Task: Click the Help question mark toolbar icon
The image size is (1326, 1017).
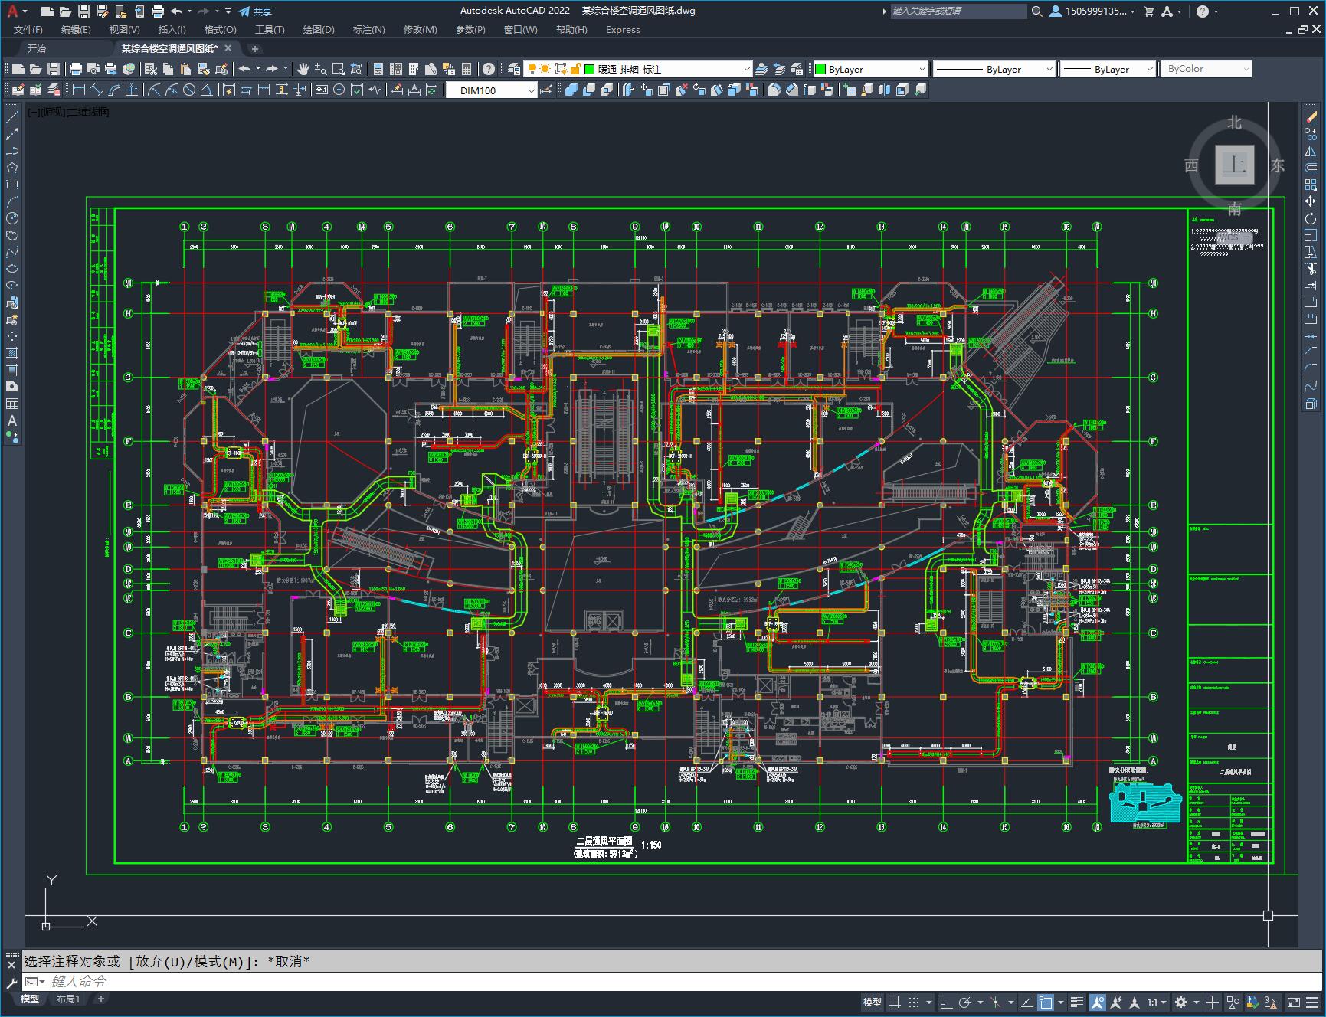Action: point(488,69)
